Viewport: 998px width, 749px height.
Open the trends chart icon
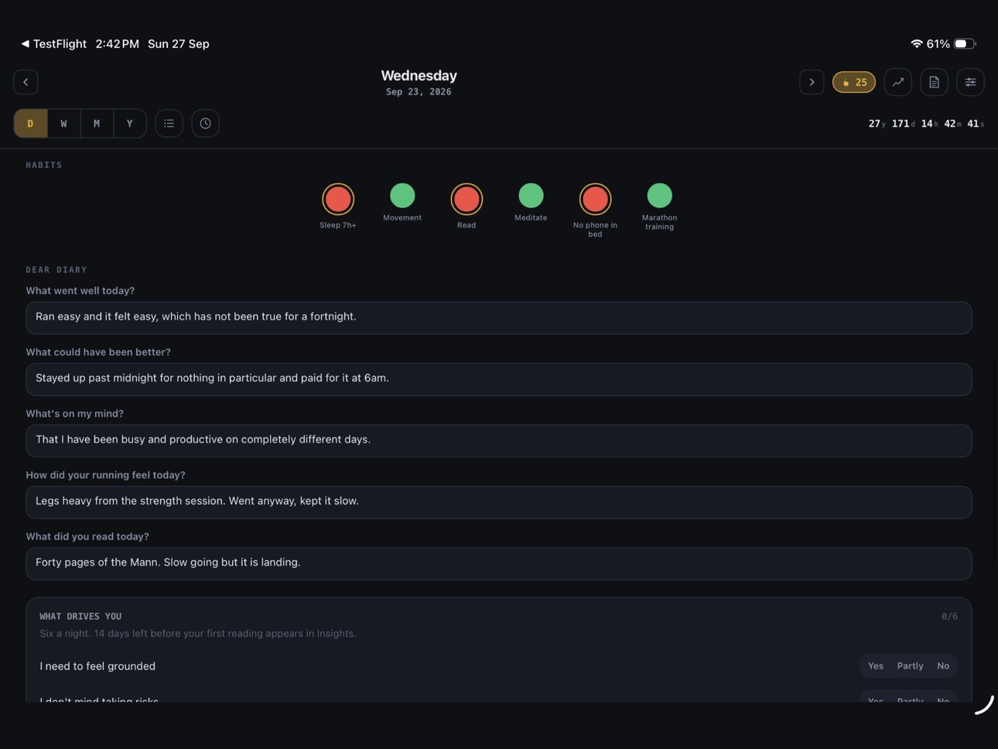(x=897, y=82)
